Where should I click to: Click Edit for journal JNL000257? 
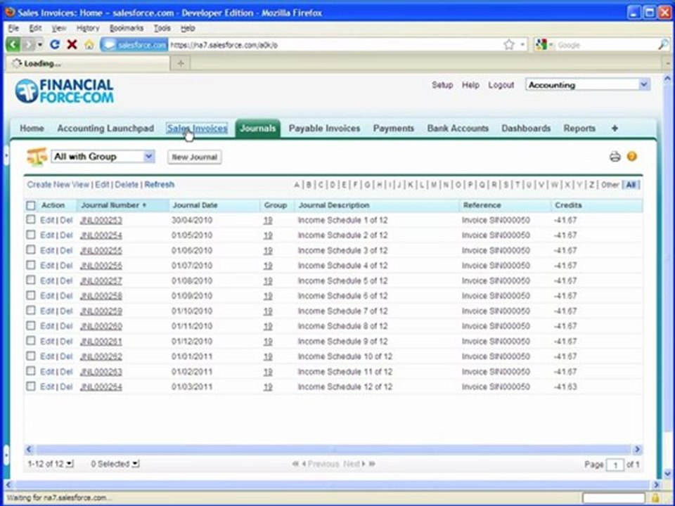pos(47,280)
